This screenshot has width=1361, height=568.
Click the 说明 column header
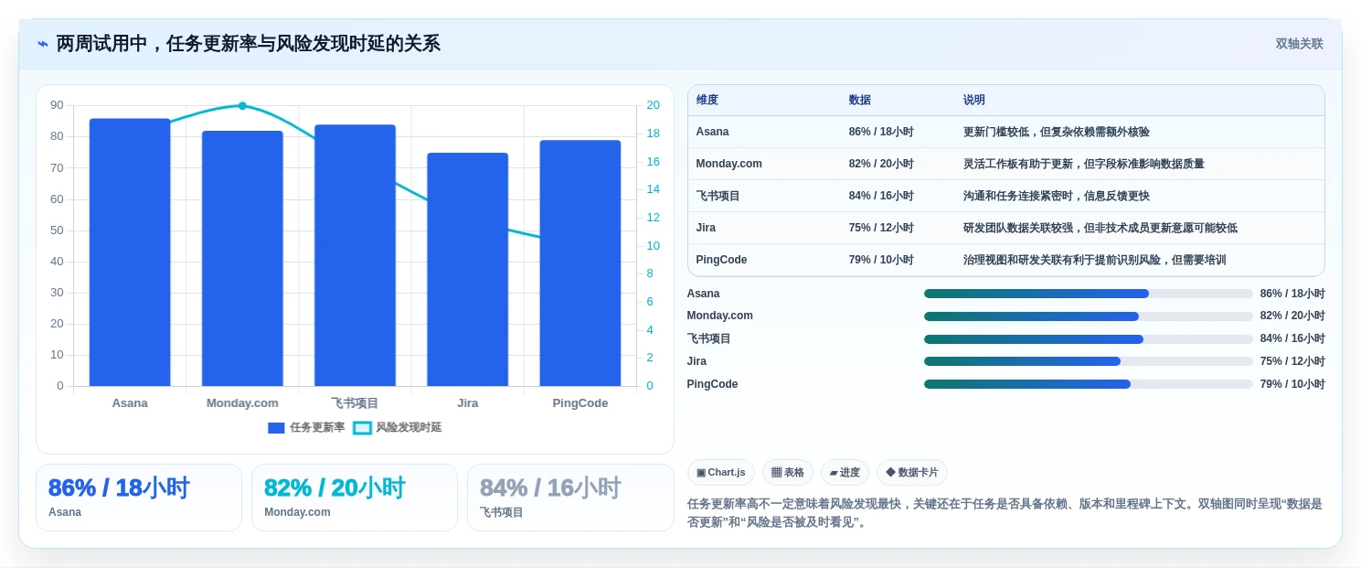(x=973, y=101)
